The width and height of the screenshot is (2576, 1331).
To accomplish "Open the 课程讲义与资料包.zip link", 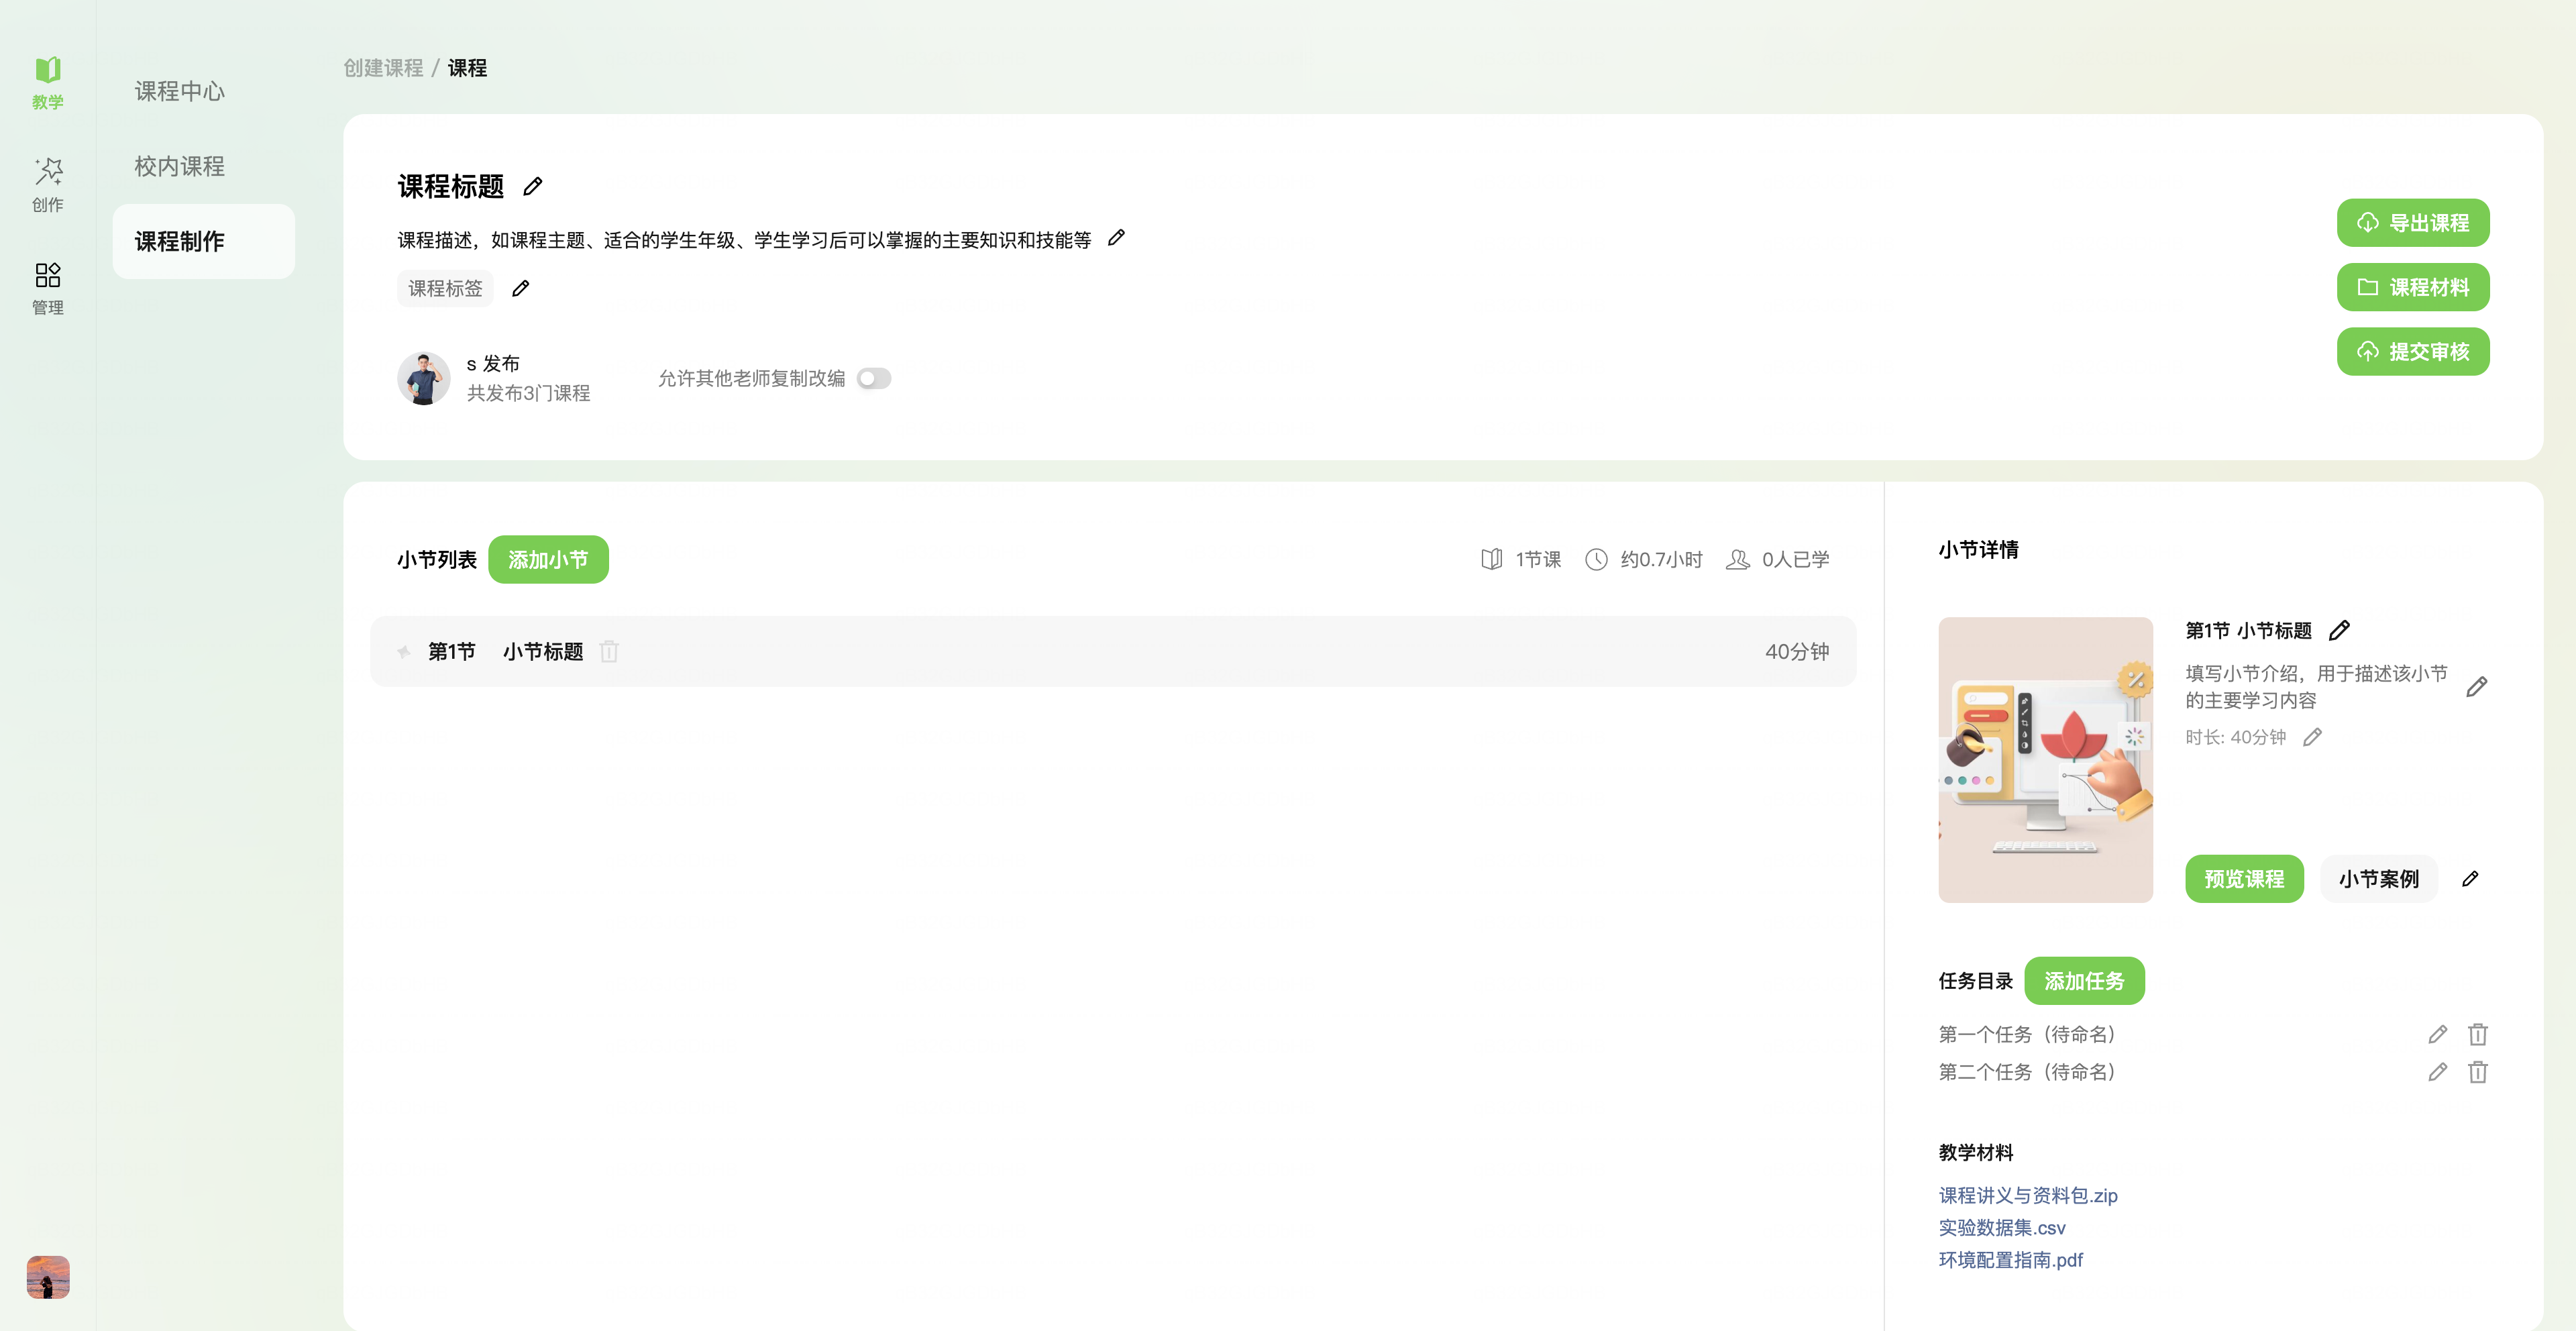I will [x=2027, y=1195].
